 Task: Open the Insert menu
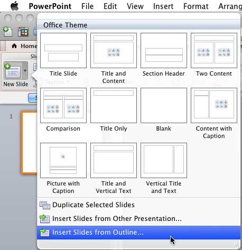tap(163, 6)
